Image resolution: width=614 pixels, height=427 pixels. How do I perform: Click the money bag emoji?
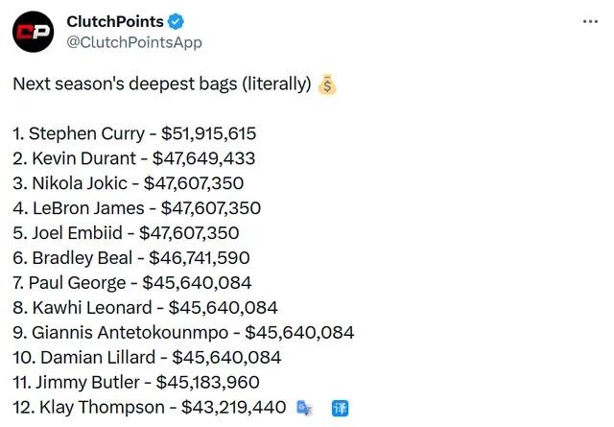tap(327, 84)
